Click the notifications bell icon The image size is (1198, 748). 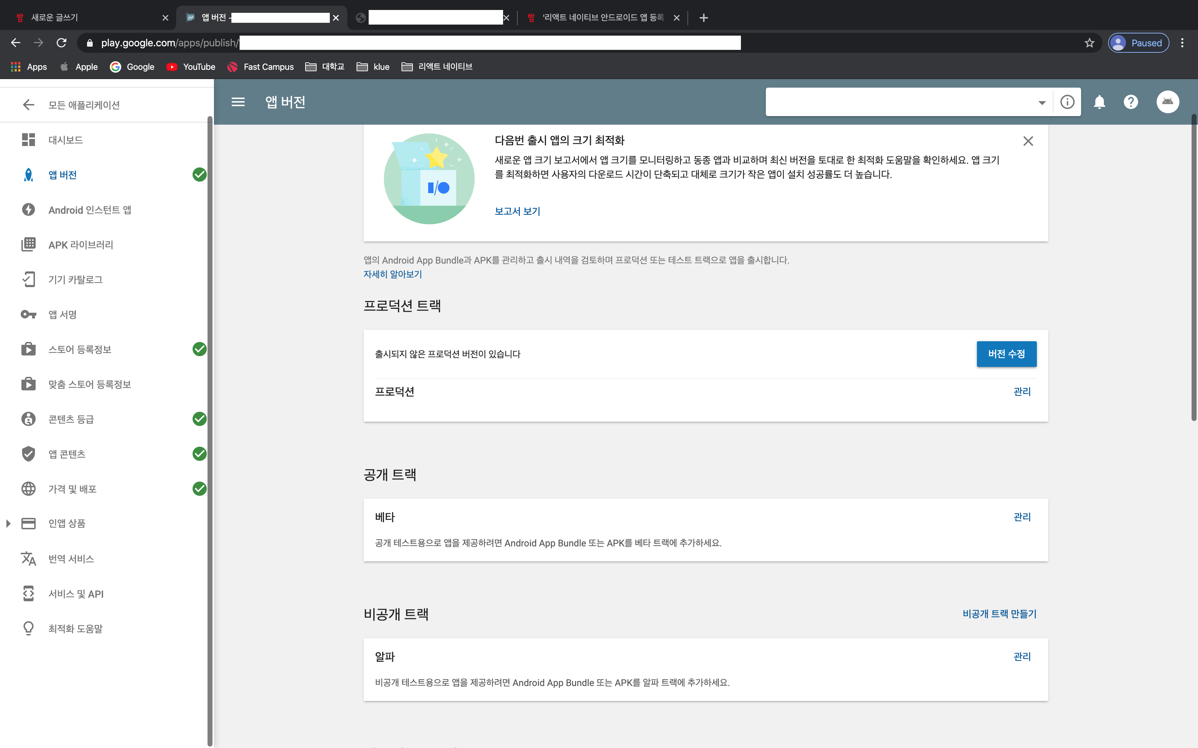click(1099, 102)
